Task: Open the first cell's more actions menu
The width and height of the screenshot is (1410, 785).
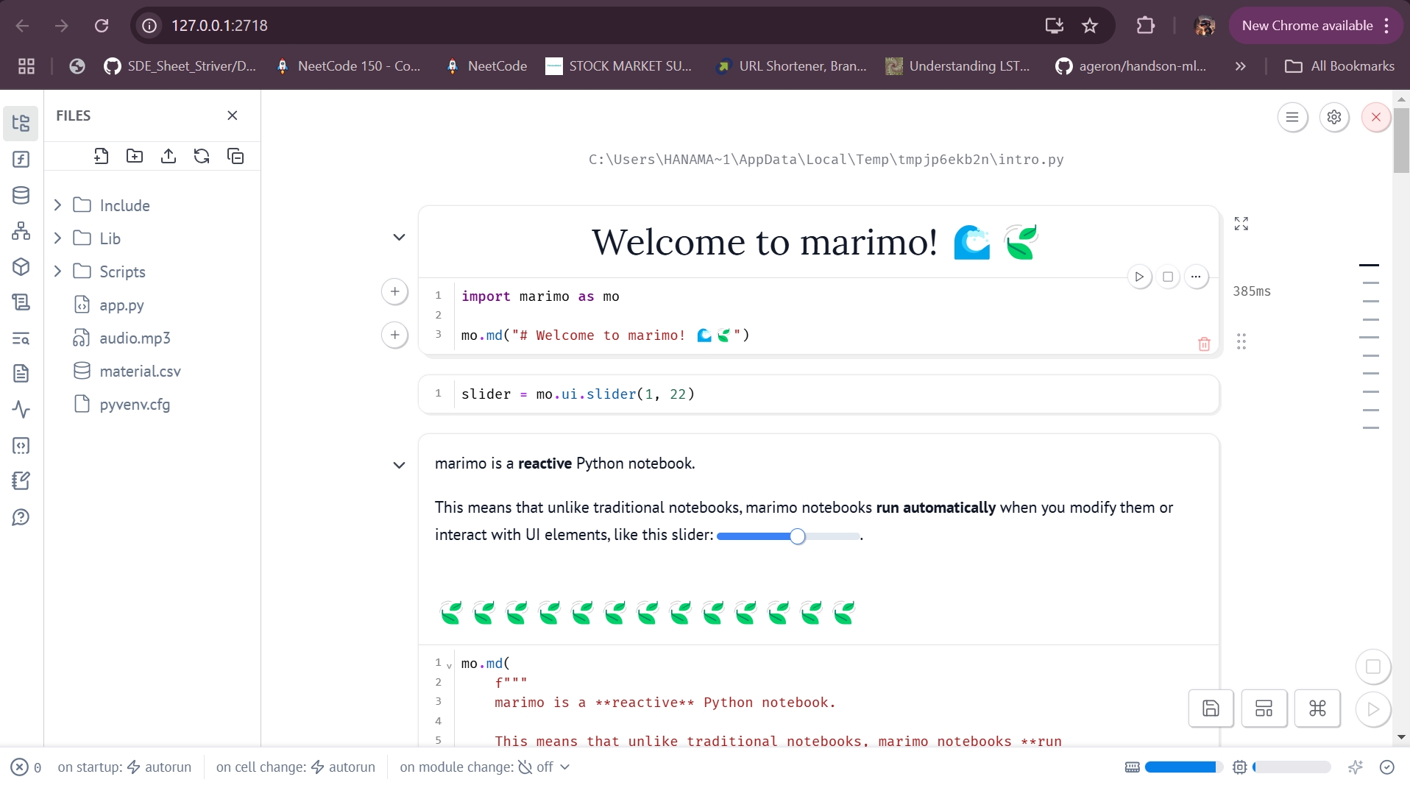Action: [x=1196, y=277]
